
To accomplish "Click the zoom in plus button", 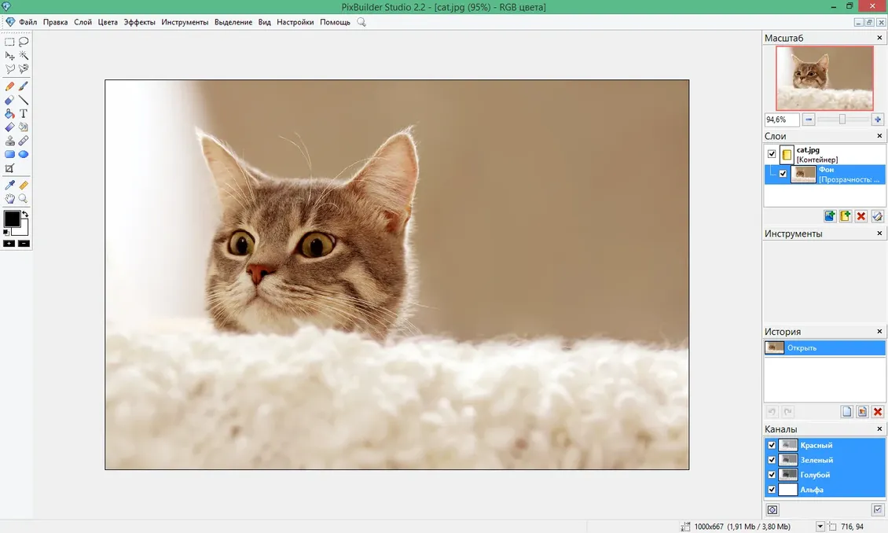I will point(878,119).
